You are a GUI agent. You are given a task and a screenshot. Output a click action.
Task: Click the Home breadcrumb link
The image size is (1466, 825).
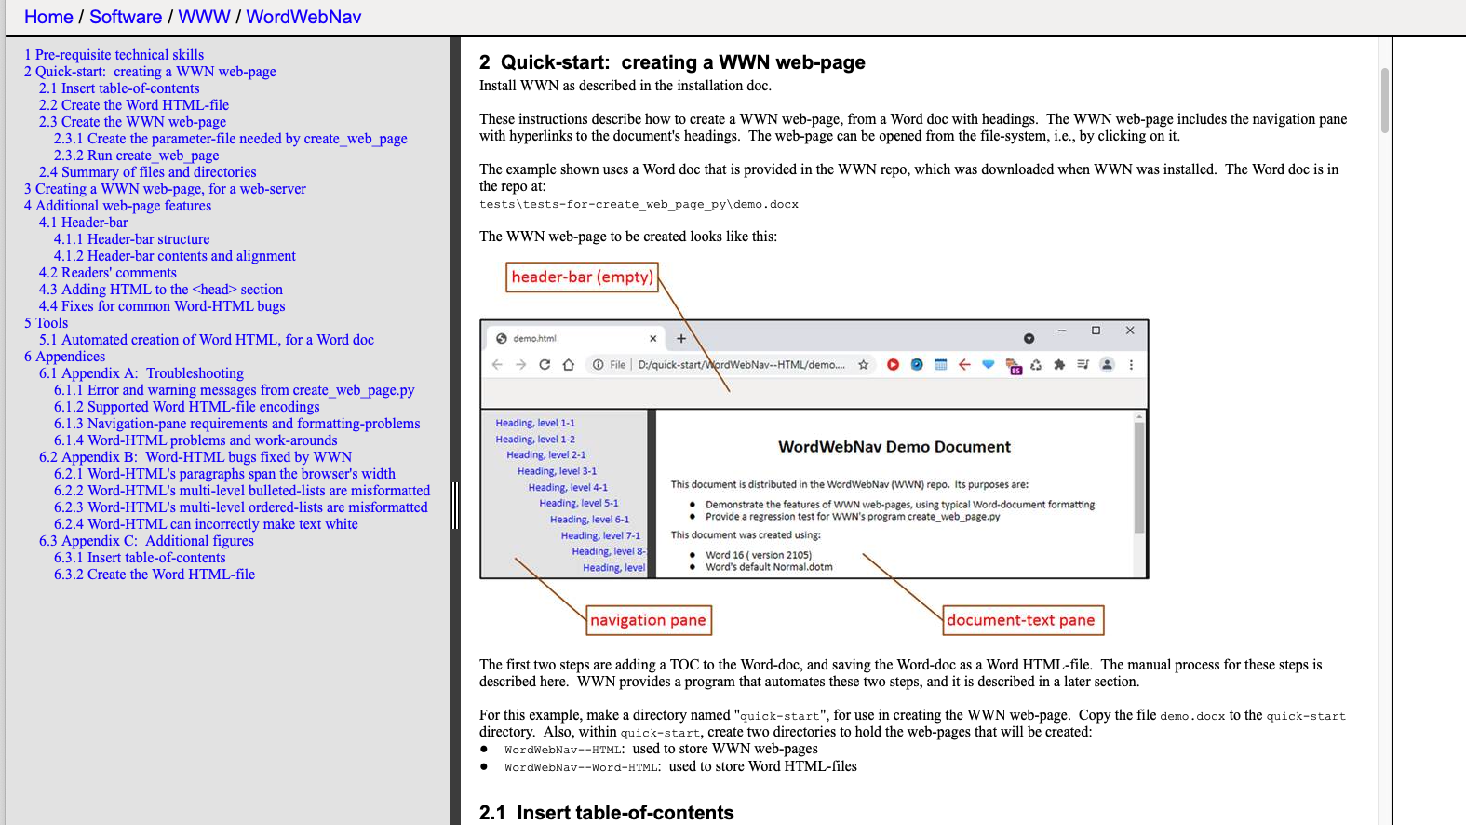point(48,17)
